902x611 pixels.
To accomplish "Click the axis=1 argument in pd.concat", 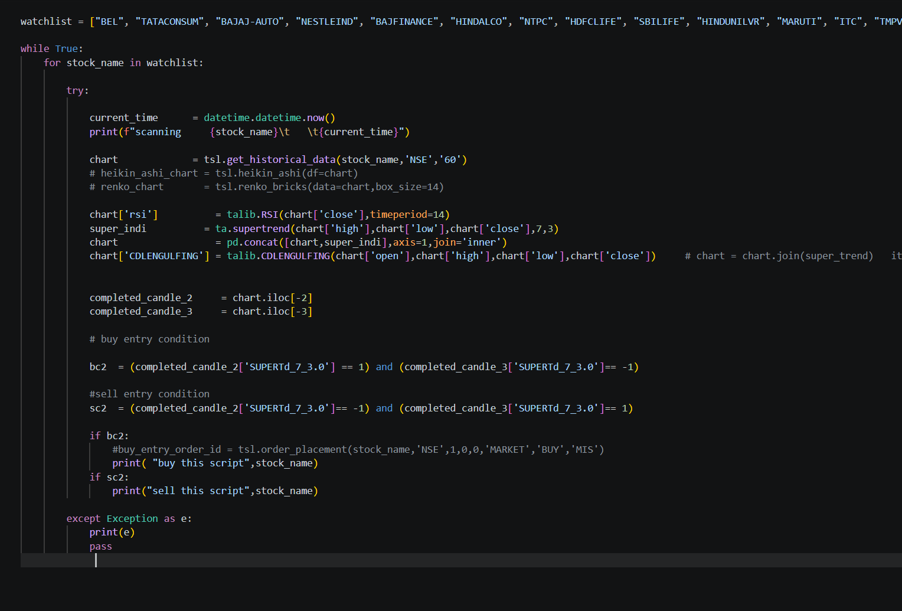I will click(x=410, y=242).
